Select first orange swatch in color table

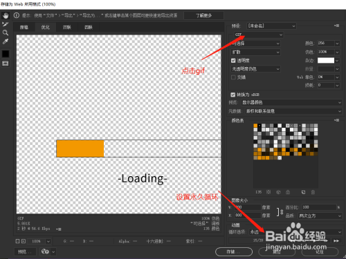tap(255, 126)
